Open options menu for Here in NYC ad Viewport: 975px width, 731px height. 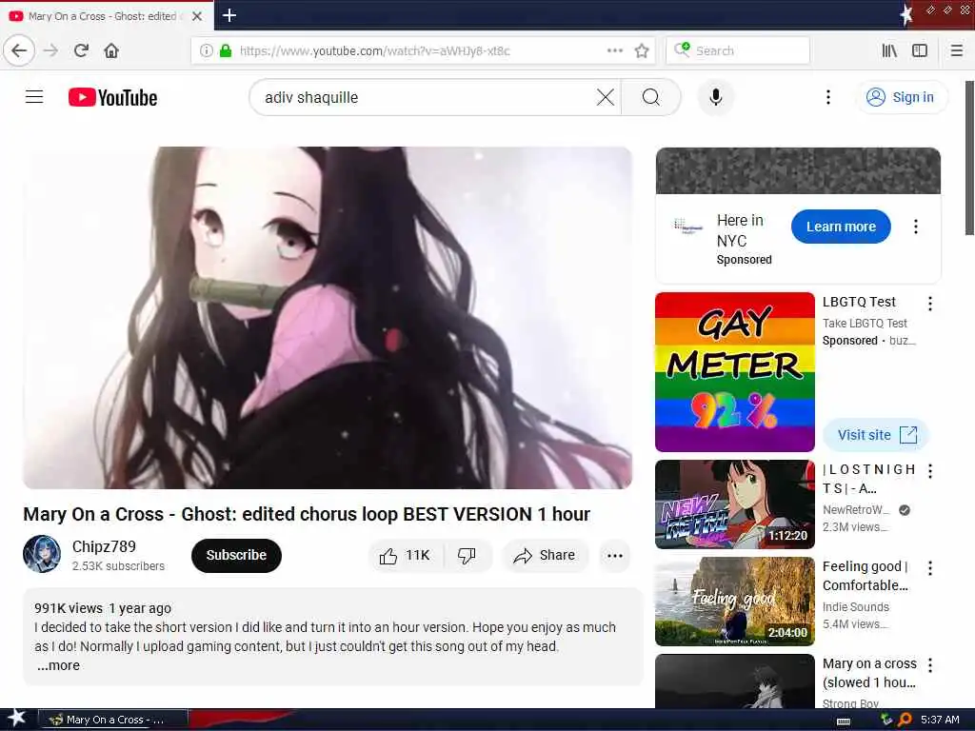(x=915, y=227)
